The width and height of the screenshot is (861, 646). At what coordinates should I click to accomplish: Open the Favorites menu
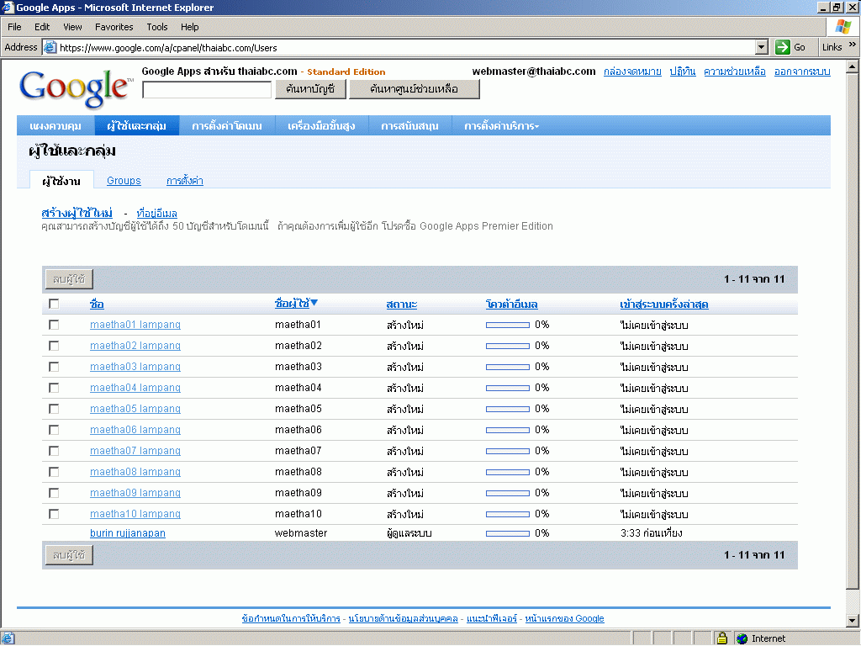pyautogui.click(x=114, y=27)
